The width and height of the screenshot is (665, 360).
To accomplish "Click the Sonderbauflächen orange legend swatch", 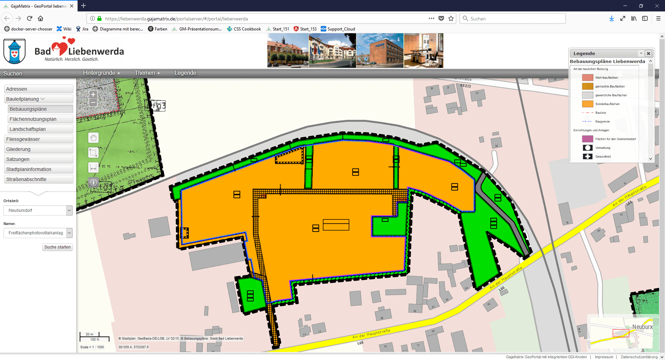I will click(x=587, y=104).
